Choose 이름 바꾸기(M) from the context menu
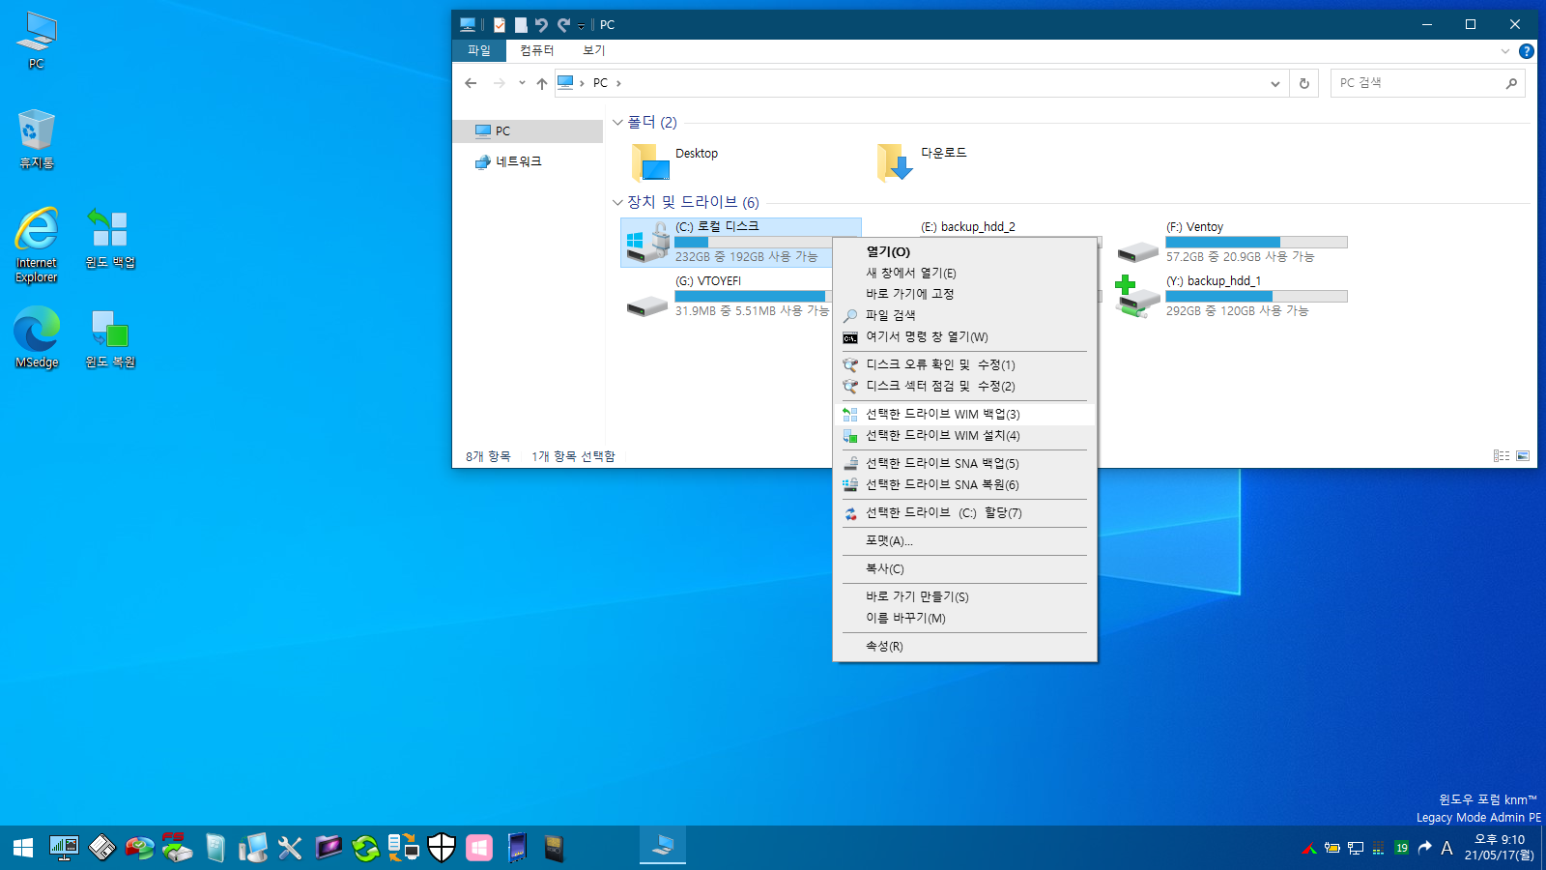 [964, 619]
